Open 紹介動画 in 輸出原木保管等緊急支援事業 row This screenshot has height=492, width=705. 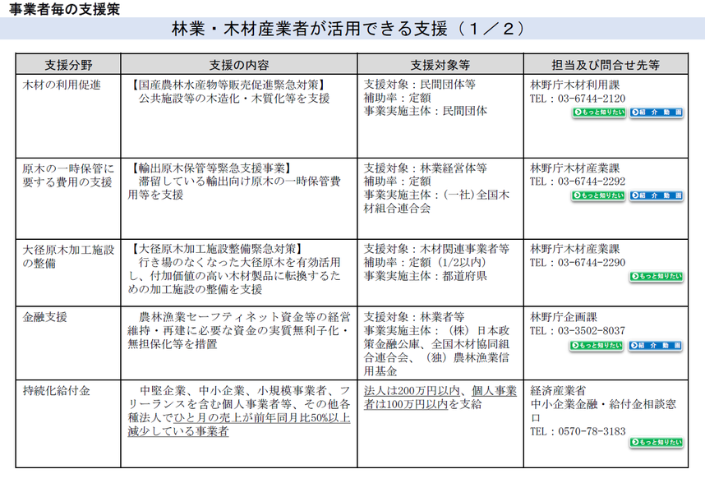[657, 195]
